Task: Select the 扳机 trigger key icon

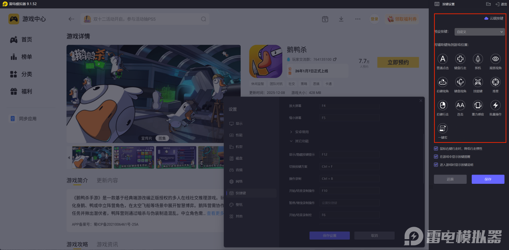Action: [x=478, y=59]
